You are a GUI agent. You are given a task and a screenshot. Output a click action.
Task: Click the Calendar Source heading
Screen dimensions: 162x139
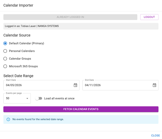pyautogui.click(x=17, y=35)
